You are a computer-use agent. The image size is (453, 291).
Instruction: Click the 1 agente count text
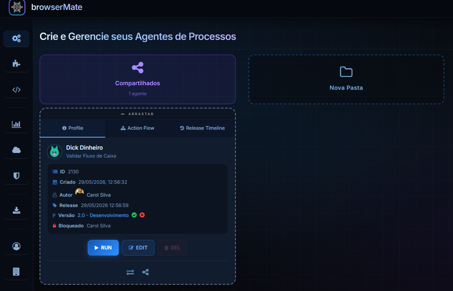pyautogui.click(x=138, y=94)
